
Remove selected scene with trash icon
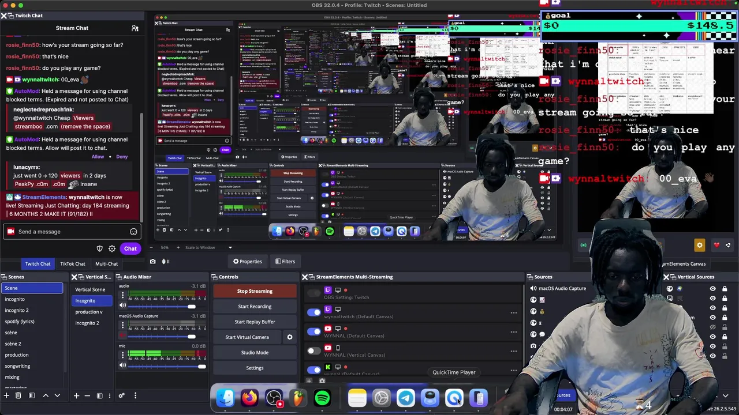18,395
